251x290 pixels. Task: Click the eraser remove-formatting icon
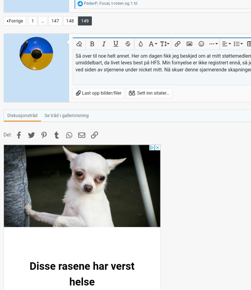point(79,44)
